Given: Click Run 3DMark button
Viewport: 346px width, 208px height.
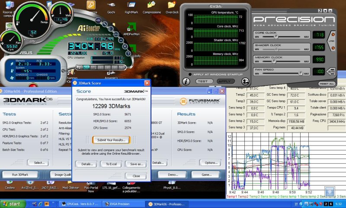Looking at the screenshot, I should (x=20, y=175).
